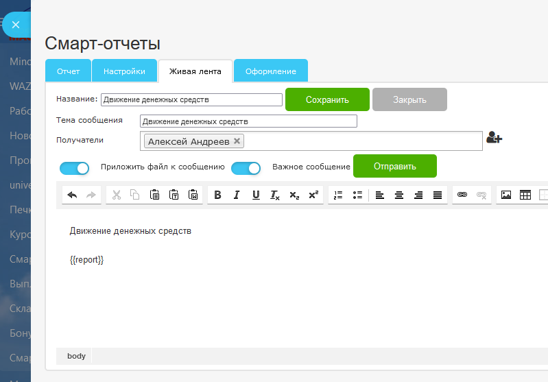Viewport: 548px width, 382px height.
Task: Remove recipient Алексей Андреев
Action: coord(237,141)
